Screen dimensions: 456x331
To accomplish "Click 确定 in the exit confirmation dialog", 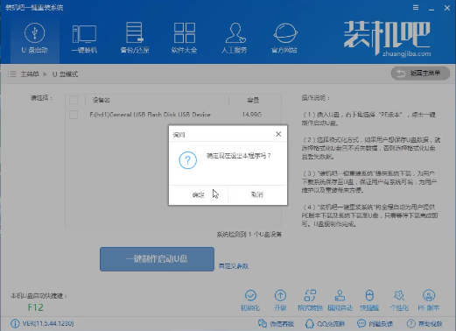I will [199, 194].
